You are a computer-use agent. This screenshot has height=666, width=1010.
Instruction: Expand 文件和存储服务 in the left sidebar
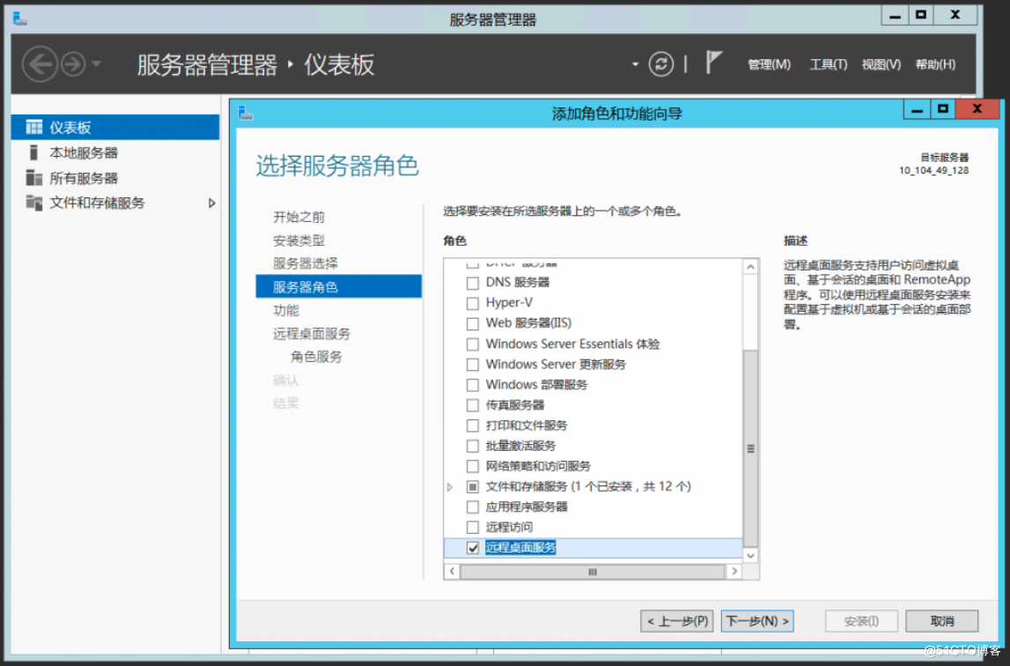[x=212, y=203]
